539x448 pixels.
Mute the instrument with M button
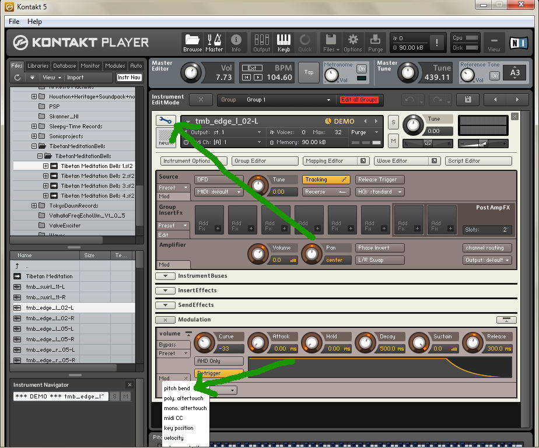tap(393, 141)
